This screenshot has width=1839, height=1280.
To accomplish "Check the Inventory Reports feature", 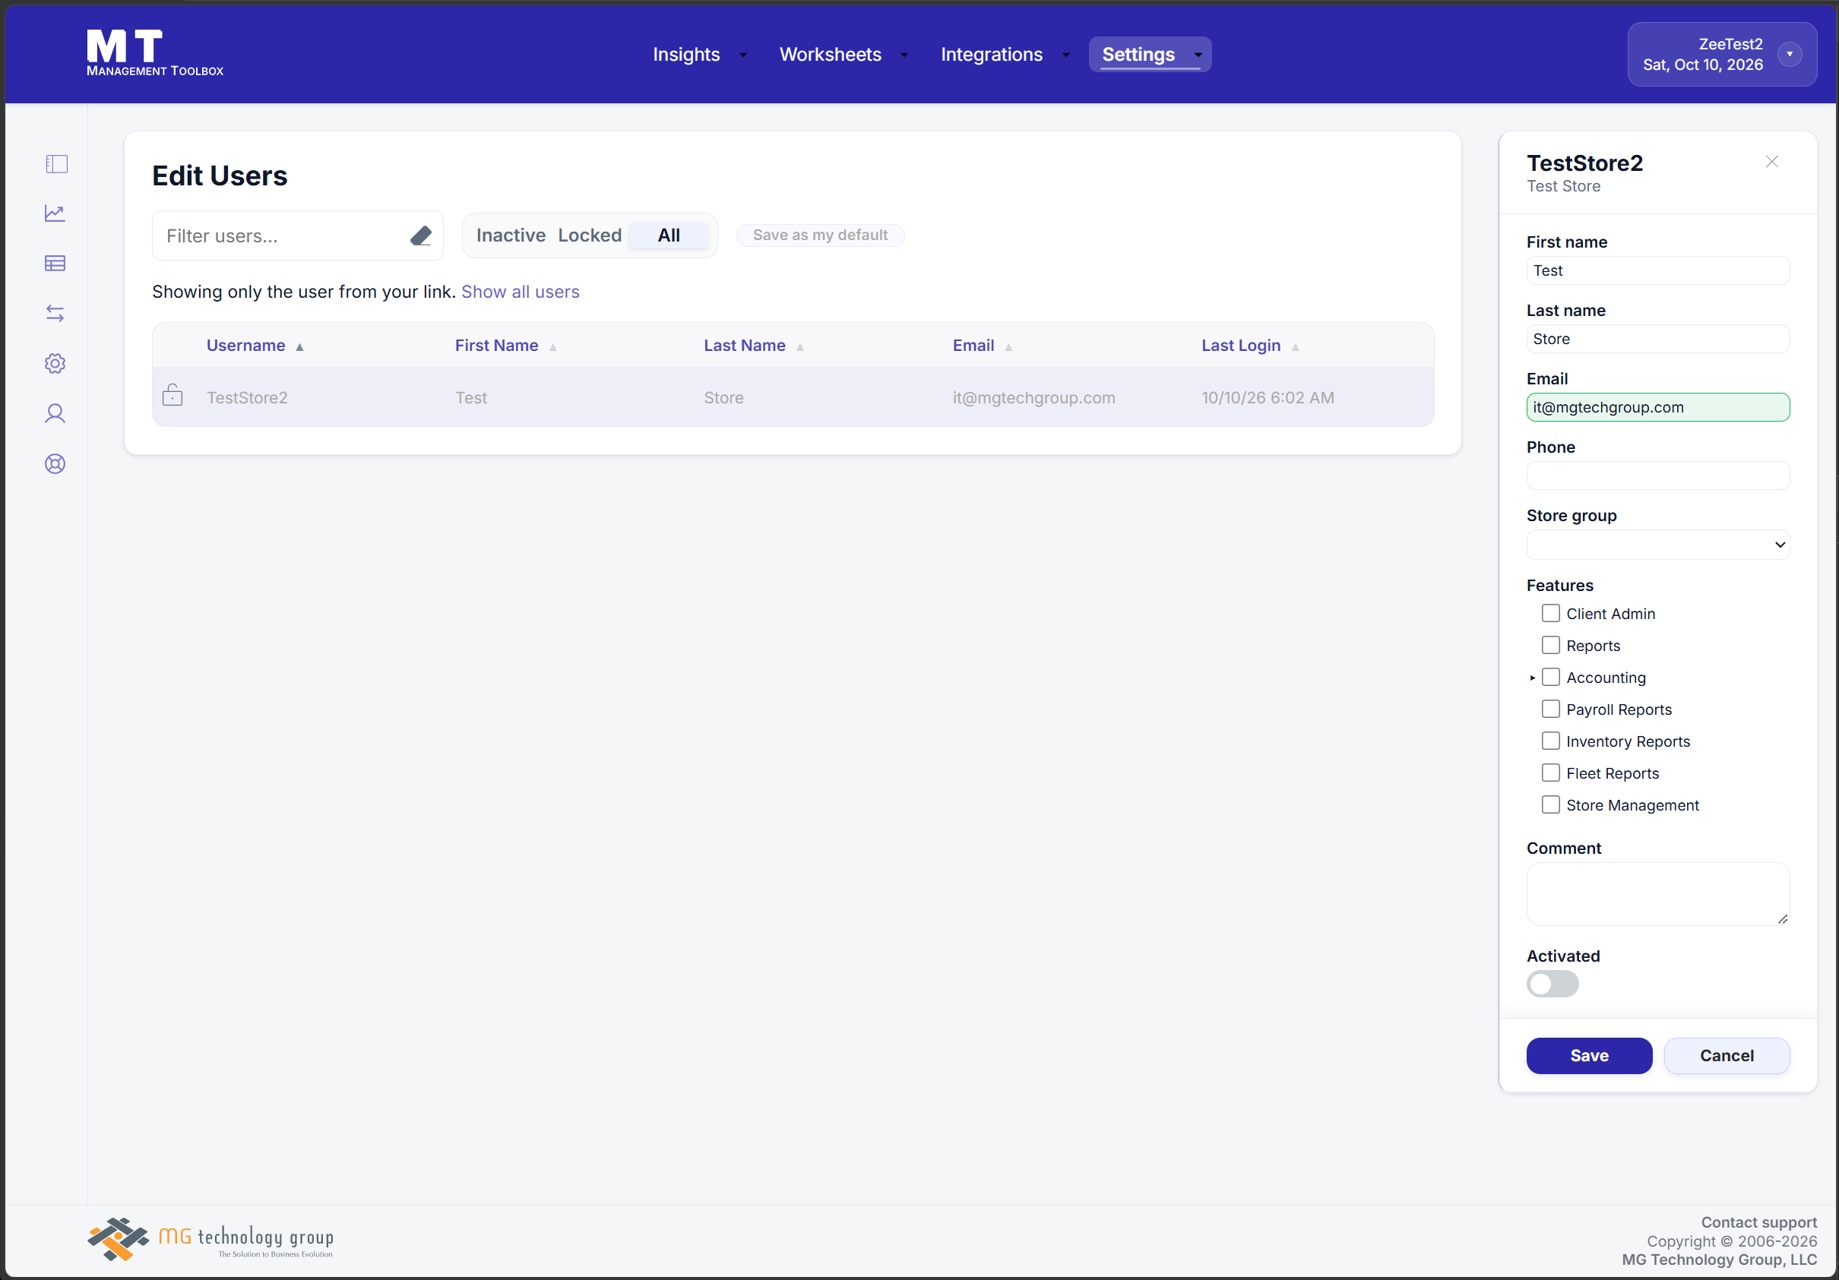I will [1551, 741].
